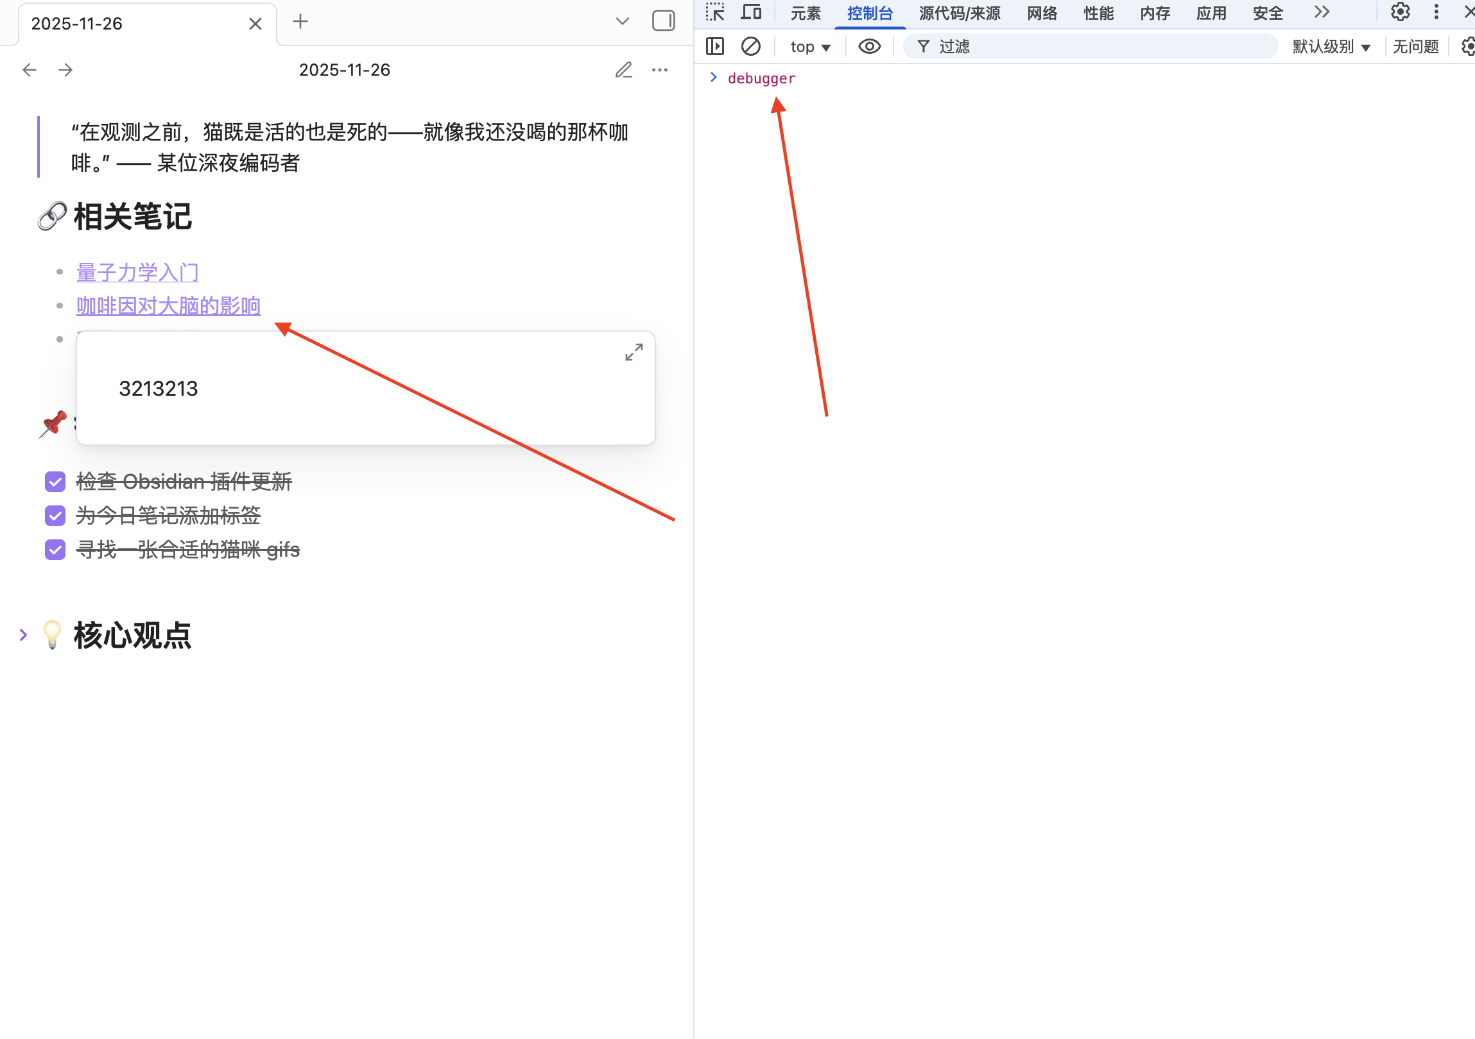
Task: Toggle the device toolbar icon
Action: [751, 13]
